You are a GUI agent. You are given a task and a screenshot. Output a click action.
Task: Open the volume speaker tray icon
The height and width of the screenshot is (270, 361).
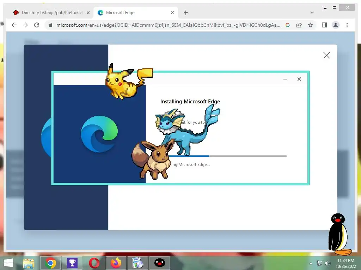point(328,263)
